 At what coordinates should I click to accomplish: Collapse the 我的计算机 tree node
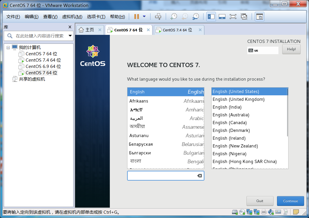(8, 48)
